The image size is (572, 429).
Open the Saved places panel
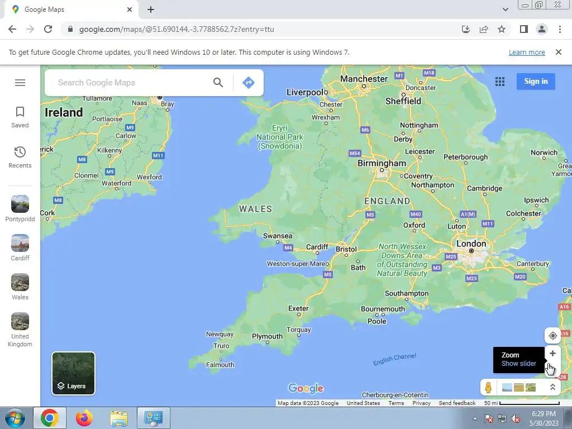pos(20,117)
